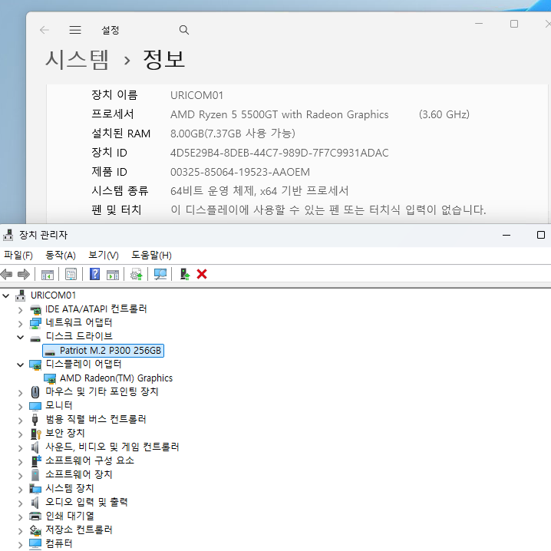Select AMD Radeon(TM) Graphics adapter
551x551 pixels.
(x=116, y=378)
